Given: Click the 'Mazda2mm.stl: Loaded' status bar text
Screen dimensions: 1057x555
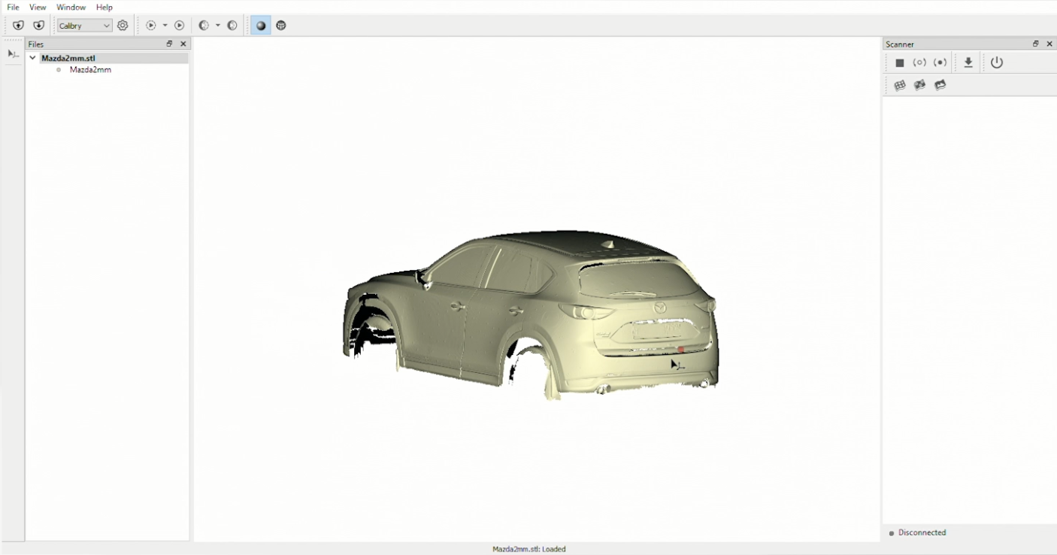Looking at the screenshot, I should point(529,549).
